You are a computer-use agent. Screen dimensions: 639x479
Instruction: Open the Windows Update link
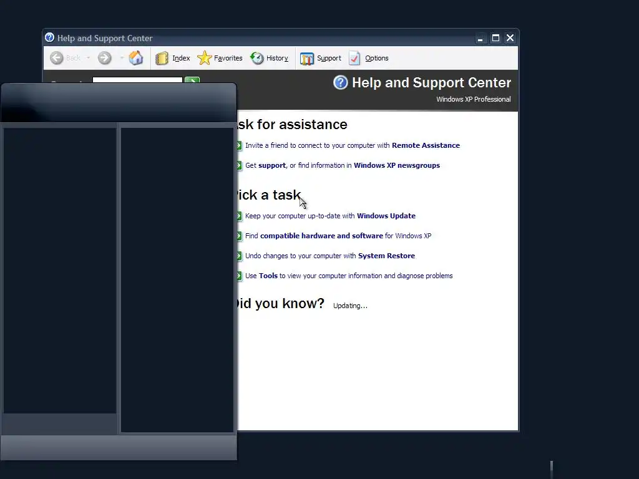(386, 216)
